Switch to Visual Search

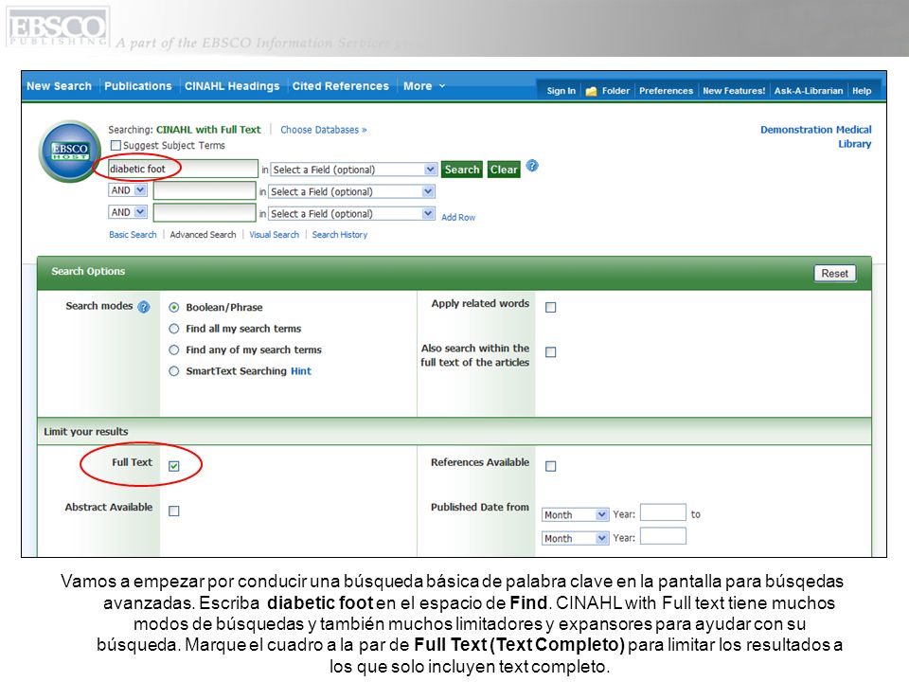coord(275,235)
